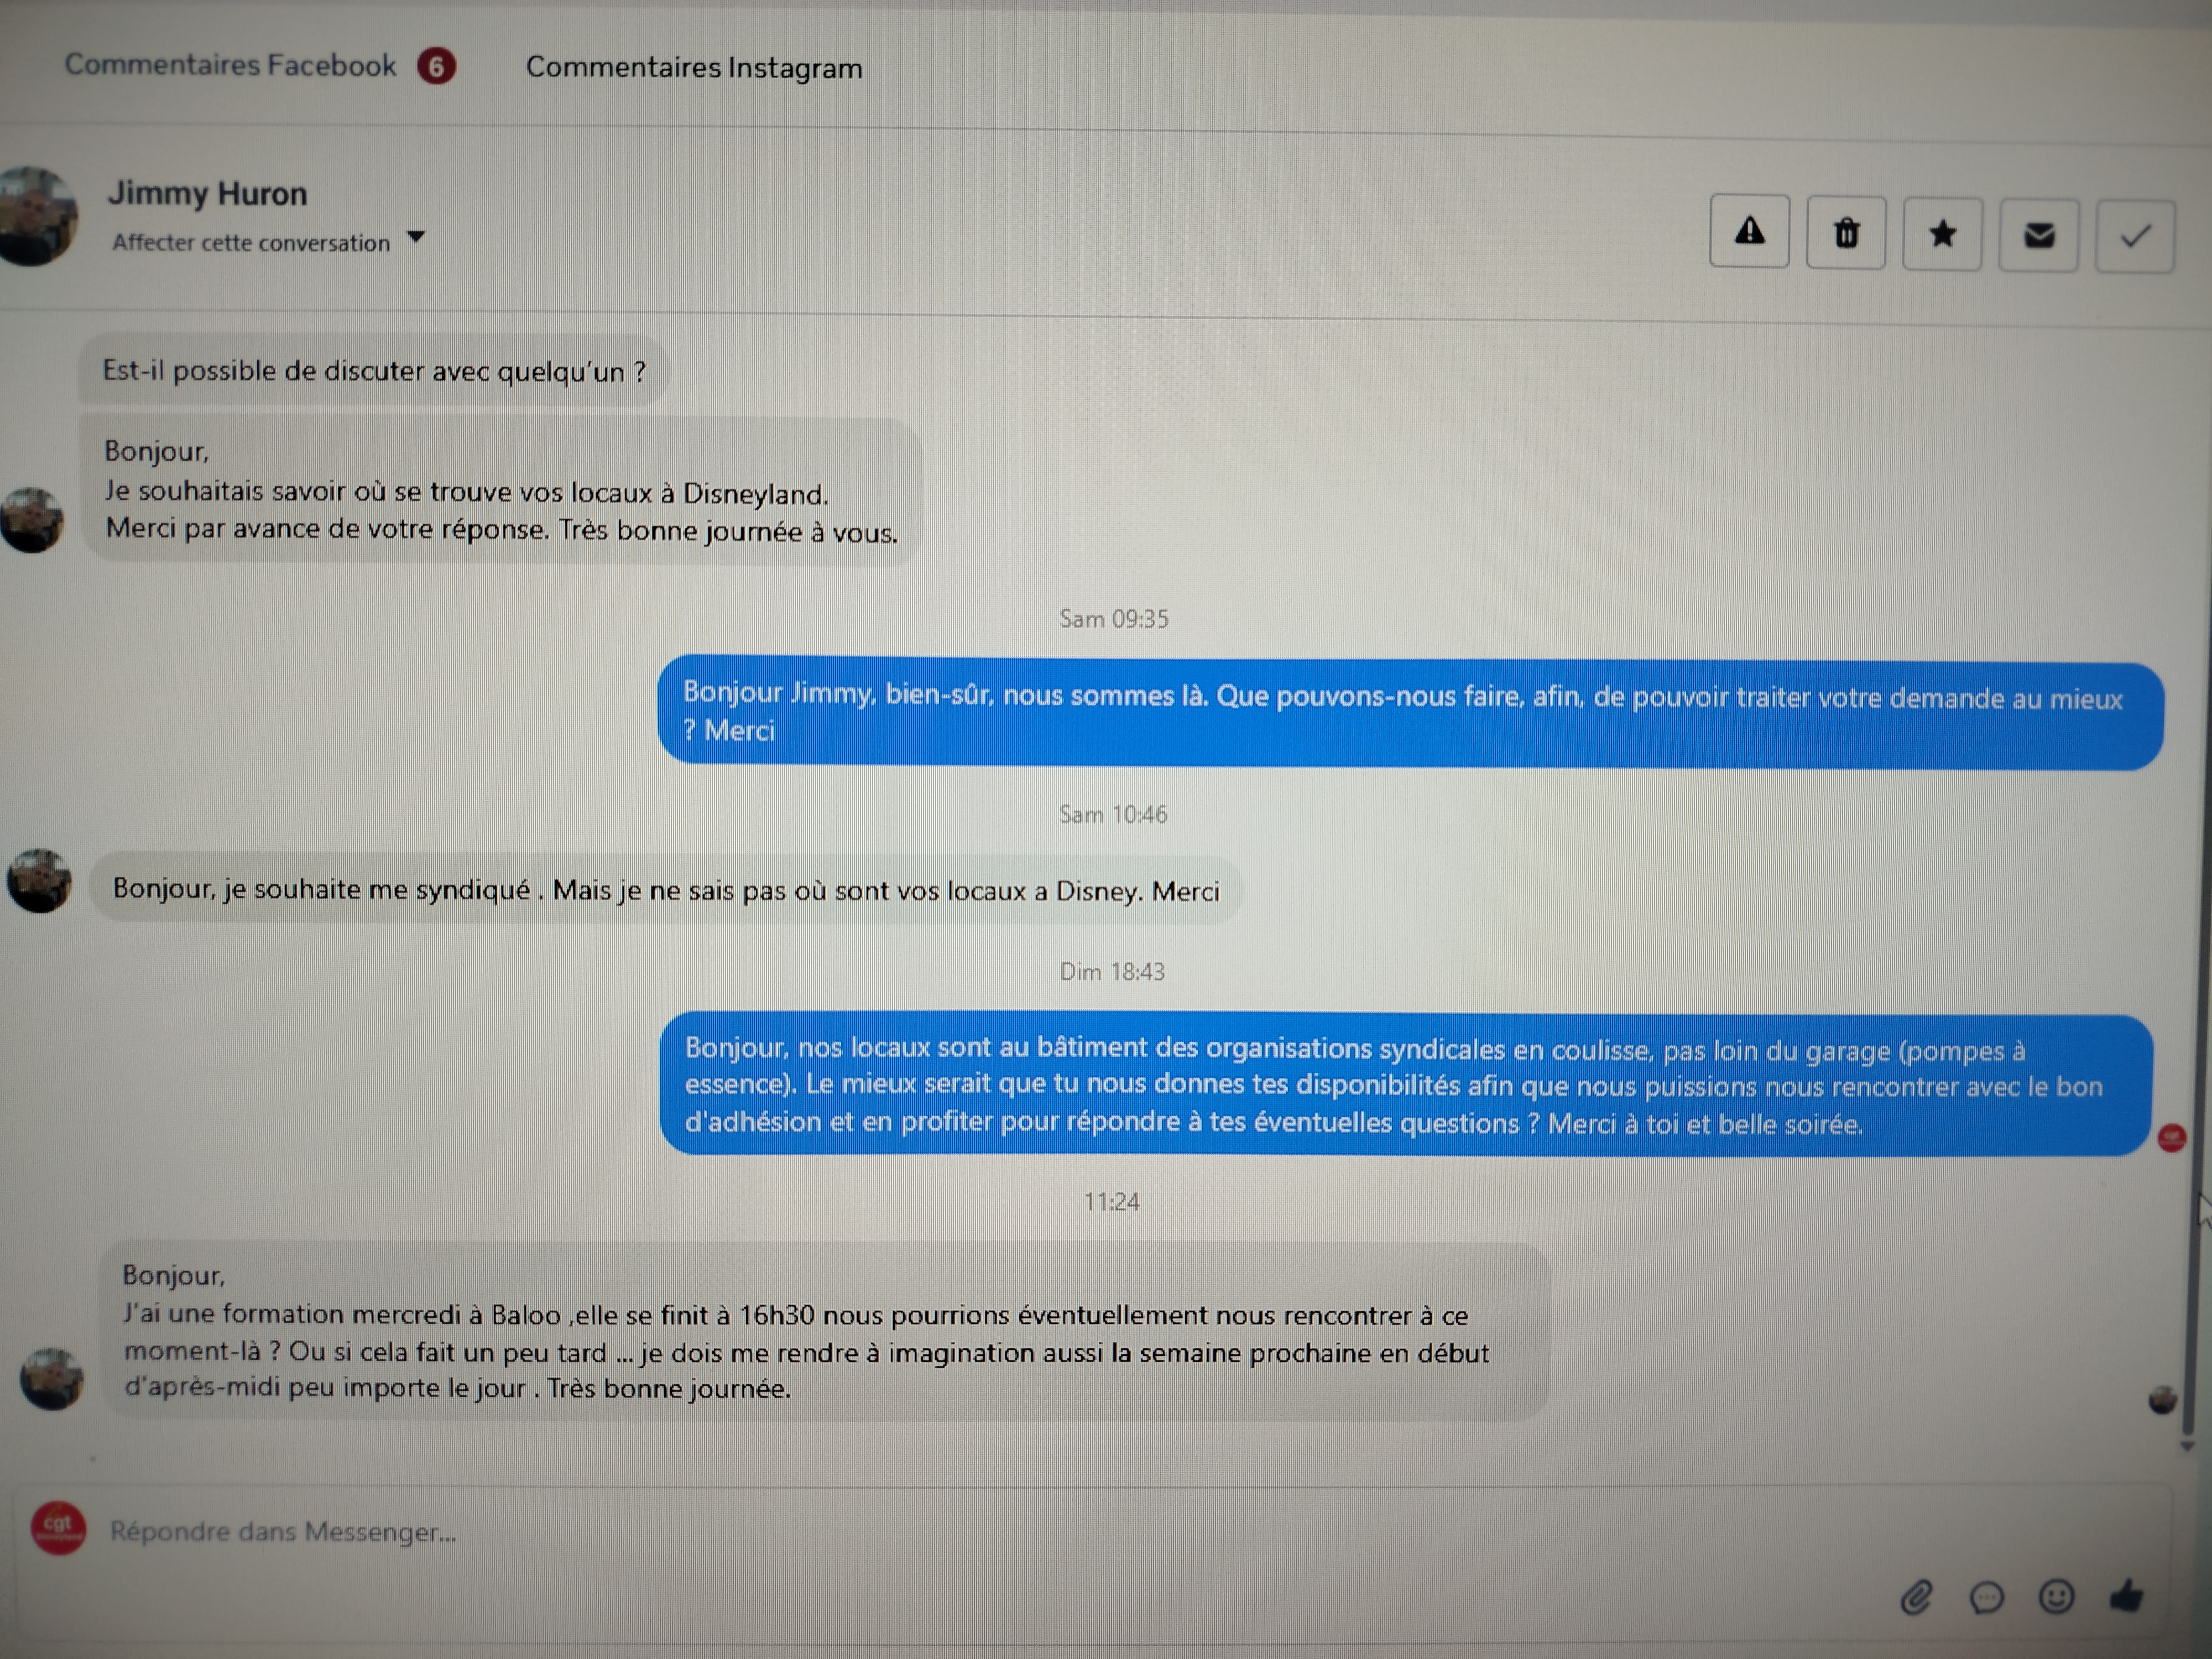Star this conversation to follow up
Image resolution: width=2212 pixels, height=1659 pixels.
click(1942, 234)
